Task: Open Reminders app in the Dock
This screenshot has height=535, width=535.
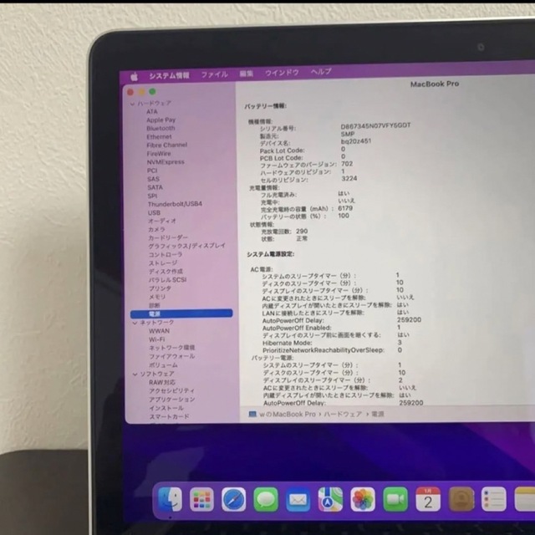Action: pos(493,499)
